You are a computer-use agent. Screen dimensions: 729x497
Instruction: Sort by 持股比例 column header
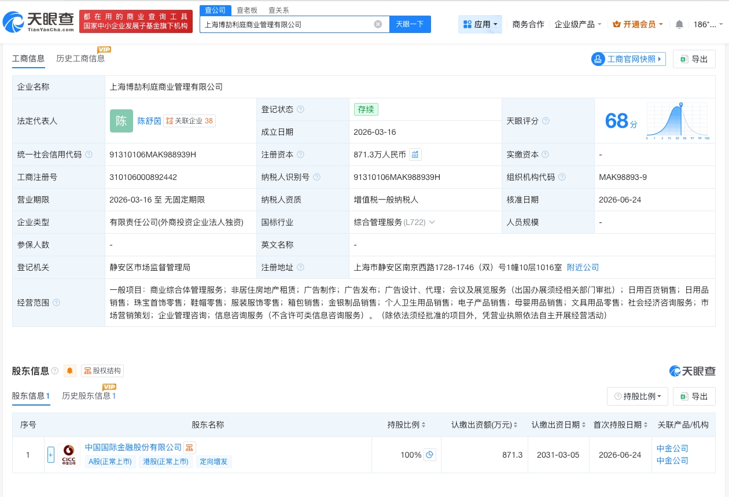[x=406, y=425]
